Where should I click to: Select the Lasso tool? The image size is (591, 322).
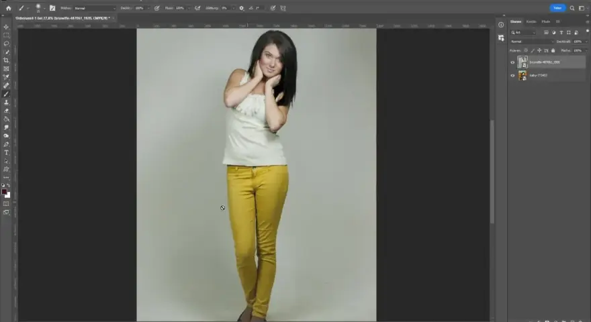coord(6,44)
